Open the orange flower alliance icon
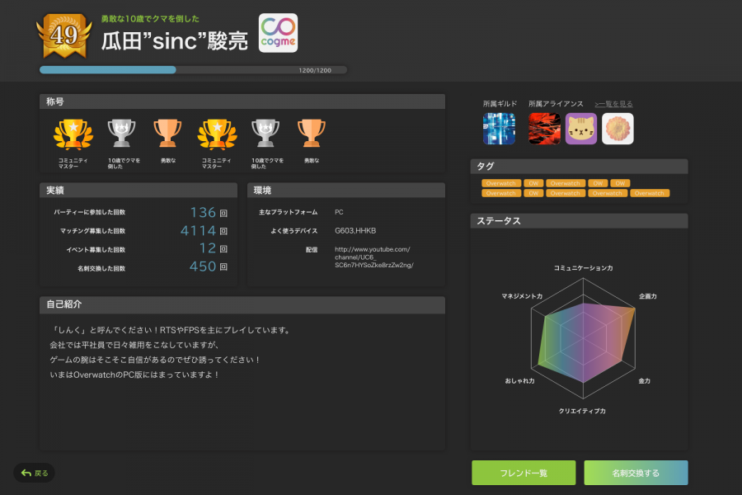Image resolution: width=742 pixels, height=495 pixels. [x=618, y=129]
